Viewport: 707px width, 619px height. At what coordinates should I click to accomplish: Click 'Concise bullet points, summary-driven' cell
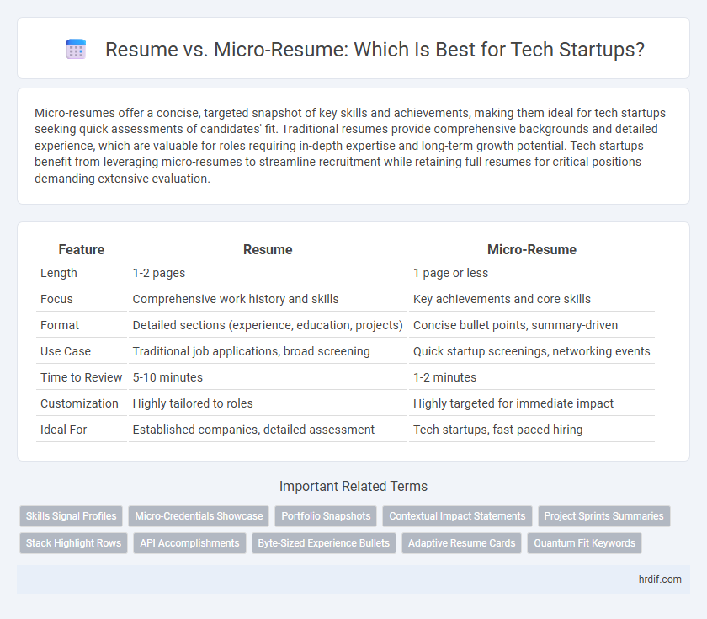coord(532,325)
